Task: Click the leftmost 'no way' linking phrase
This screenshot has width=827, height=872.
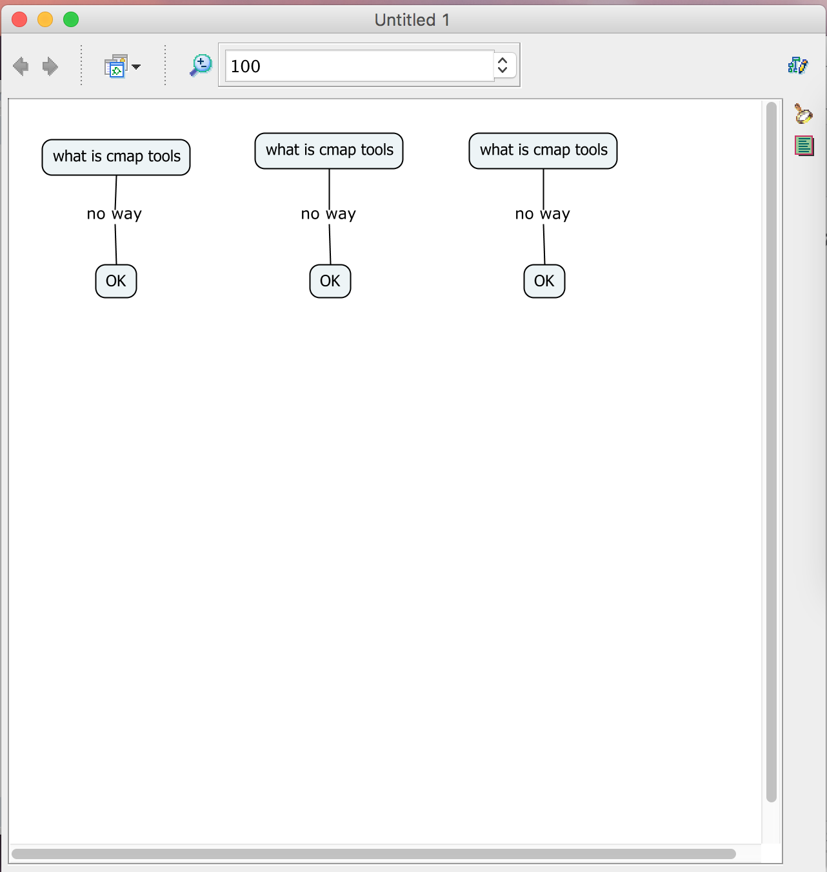Action: click(114, 213)
